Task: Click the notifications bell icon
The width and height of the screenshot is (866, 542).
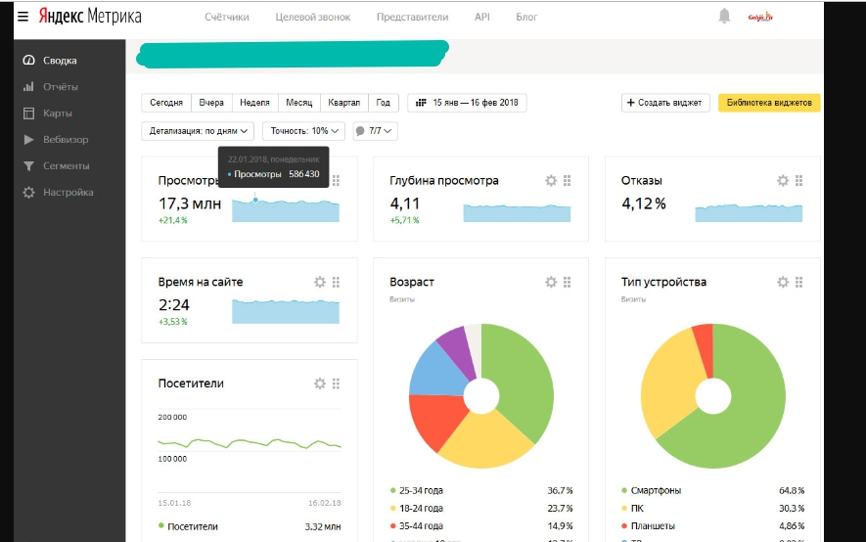Action: [x=724, y=17]
